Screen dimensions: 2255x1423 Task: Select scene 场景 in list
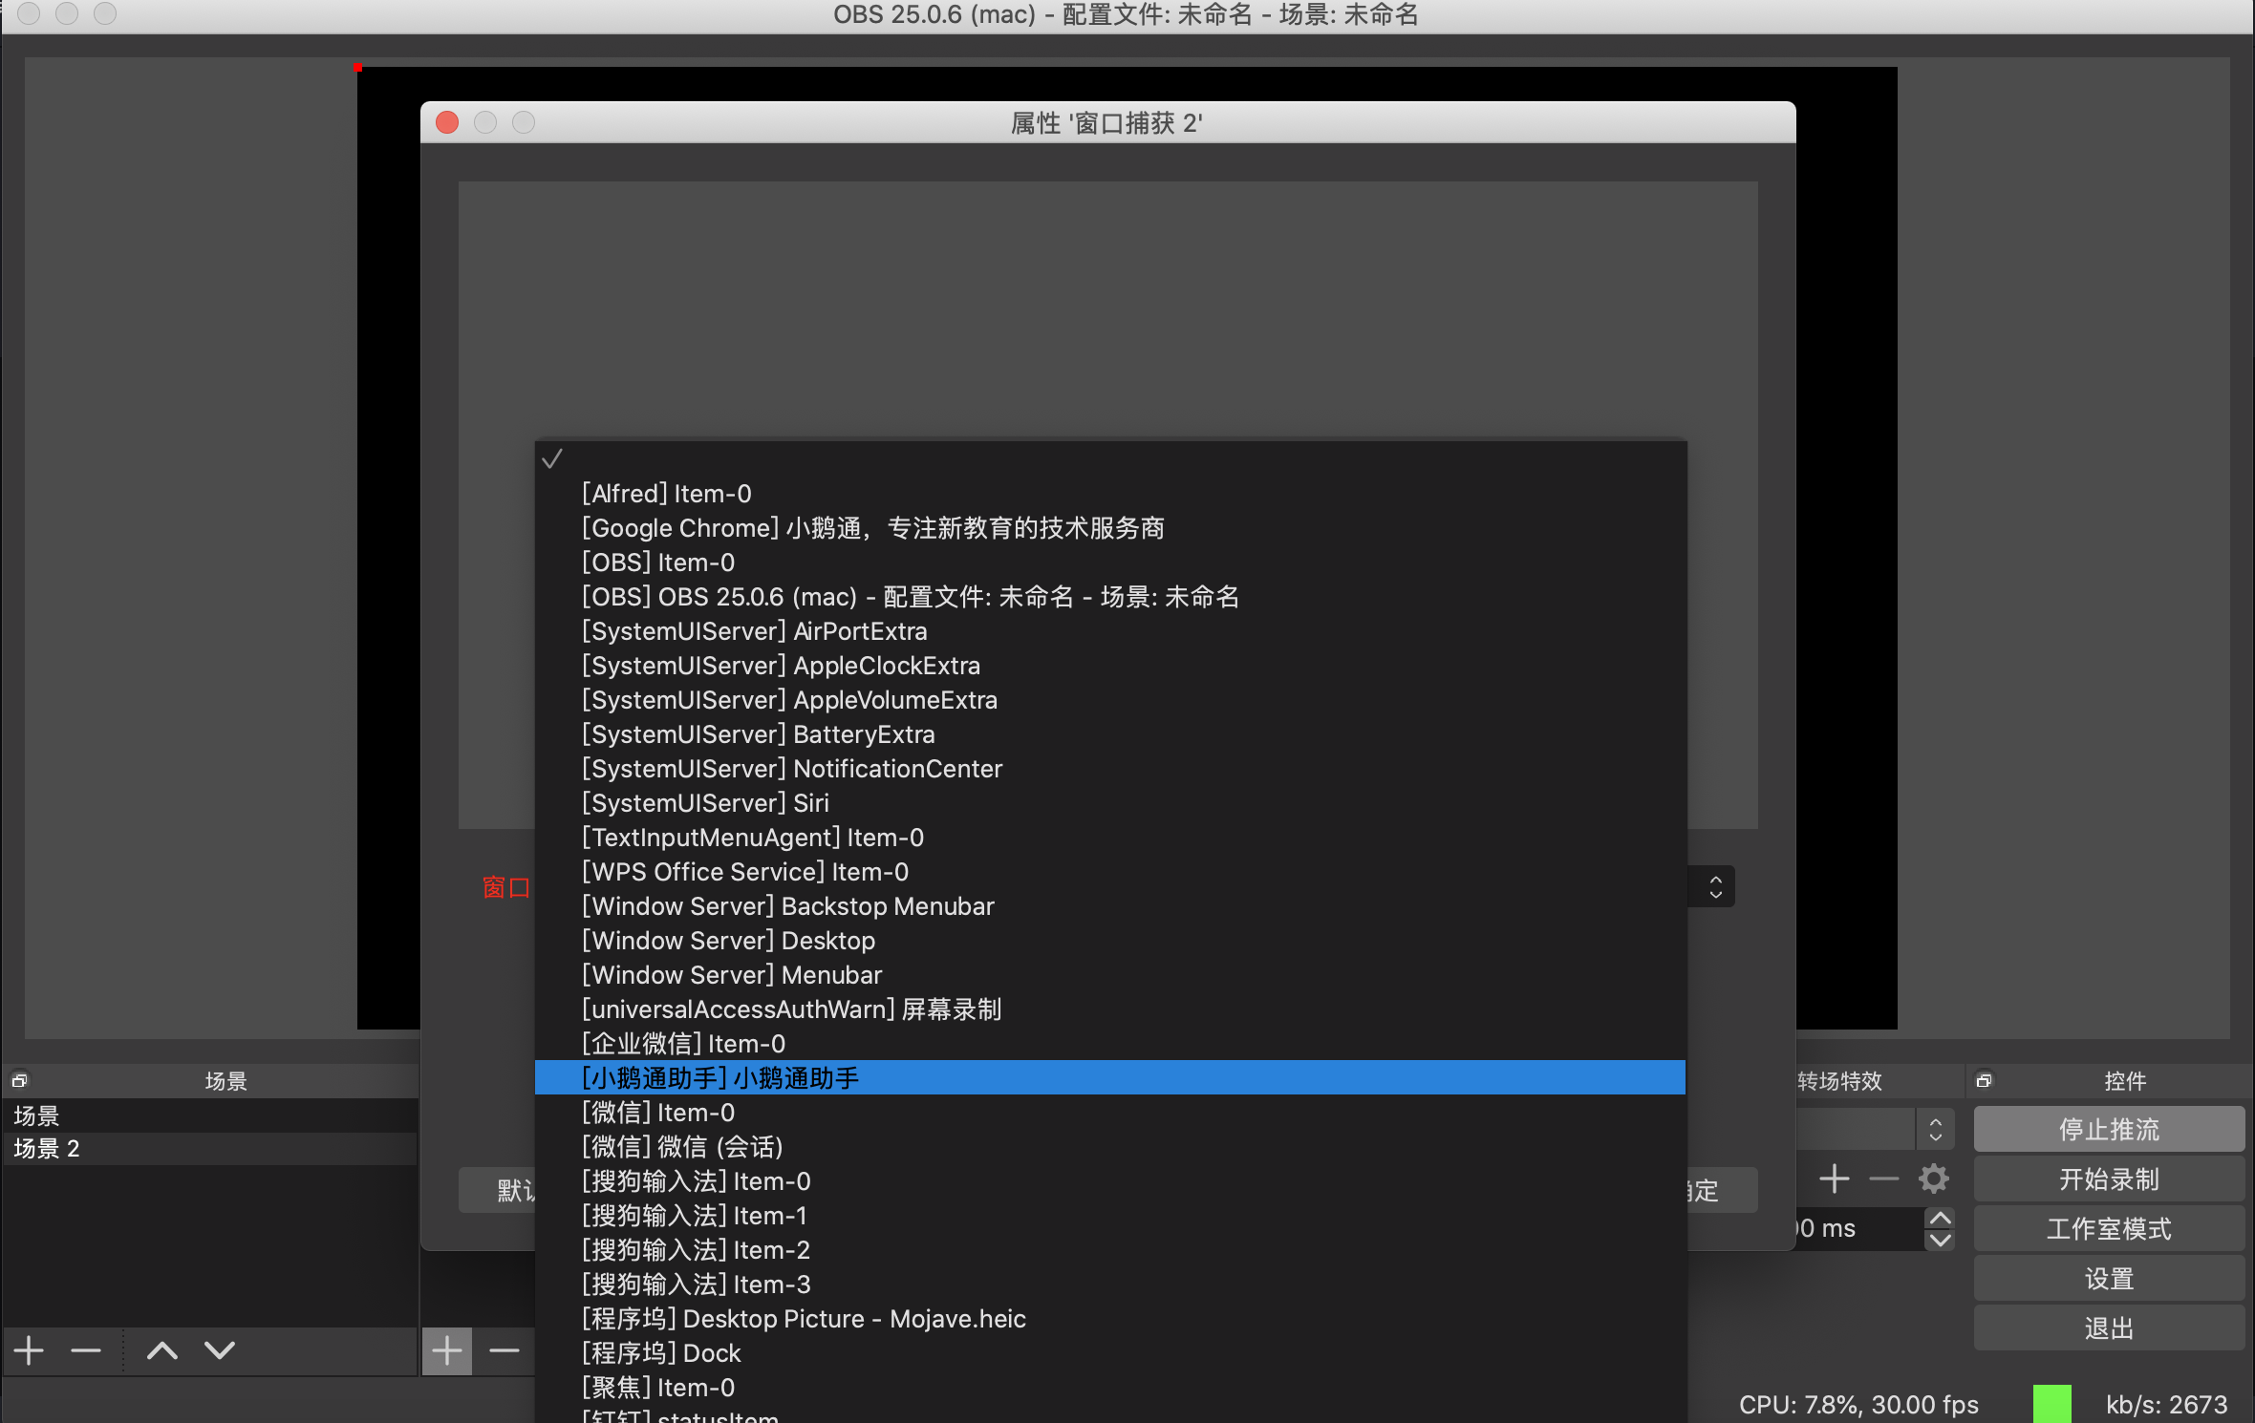coord(210,1115)
